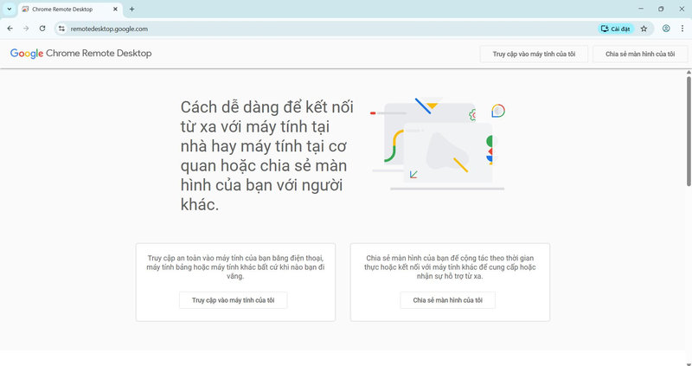Close the Chrome window
692x366 pixels.
click(x=682, y=9)
